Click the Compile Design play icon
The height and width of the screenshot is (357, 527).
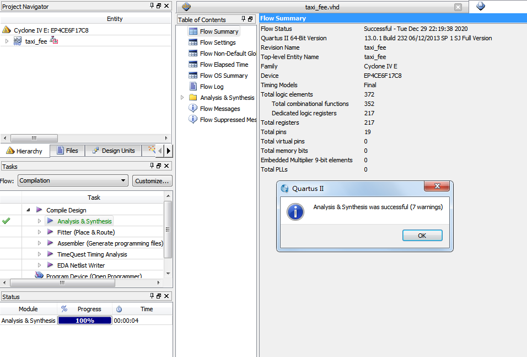pyautogui.click(x=39, y=210)
